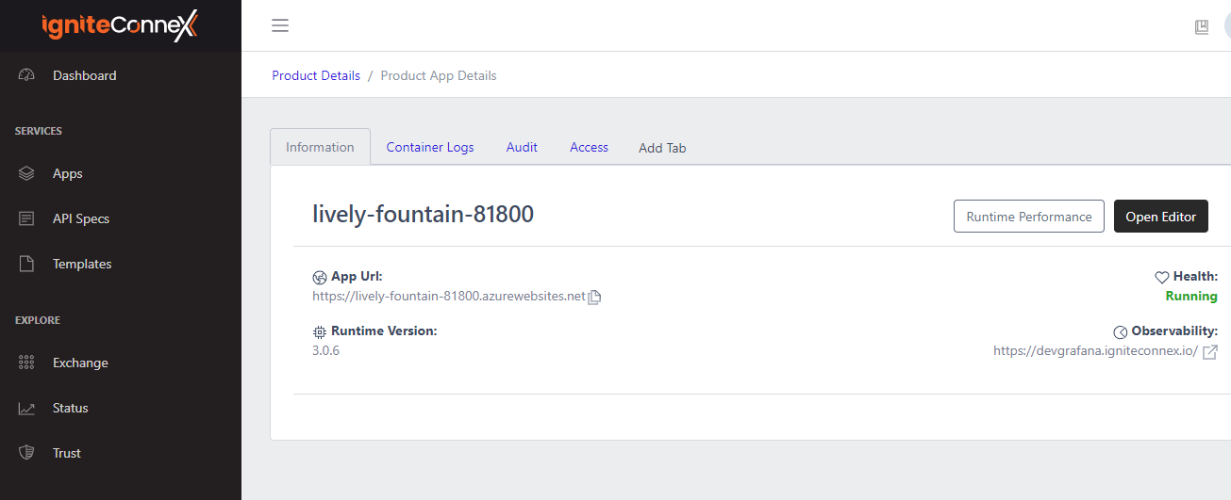
Task: Click the Trust shield icon
Action: pos(26,453)
